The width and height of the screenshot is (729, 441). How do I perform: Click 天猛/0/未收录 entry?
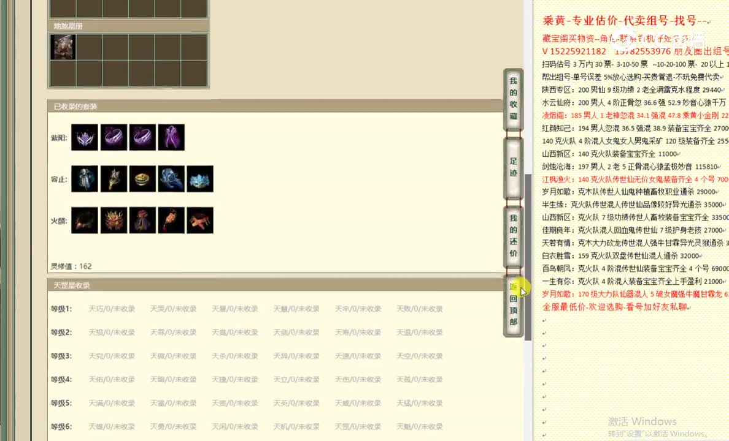(x=419, y=403)
